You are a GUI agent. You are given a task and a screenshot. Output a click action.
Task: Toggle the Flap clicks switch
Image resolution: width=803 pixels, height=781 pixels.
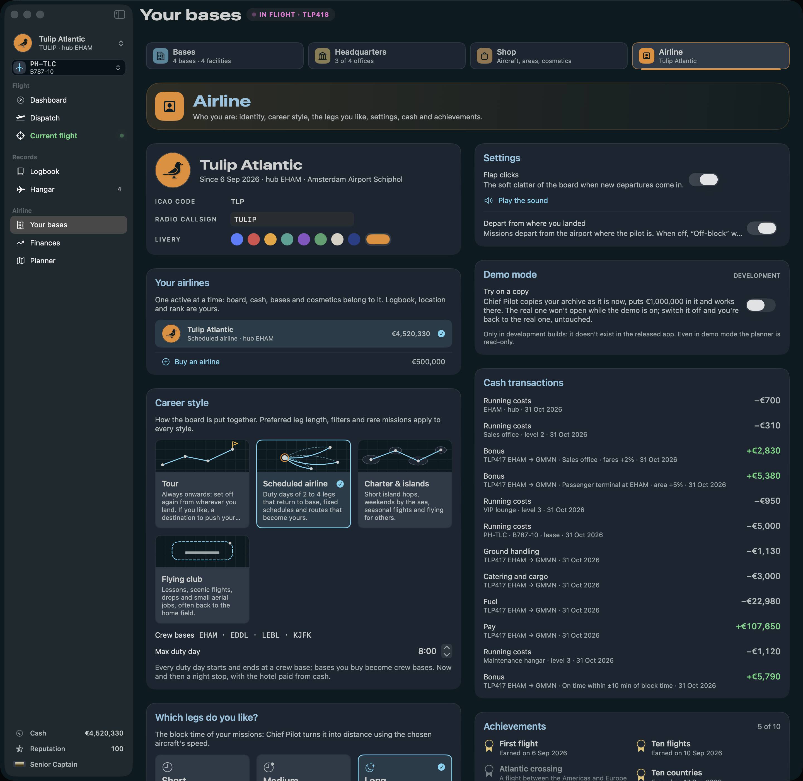click(x=703, y=180)
